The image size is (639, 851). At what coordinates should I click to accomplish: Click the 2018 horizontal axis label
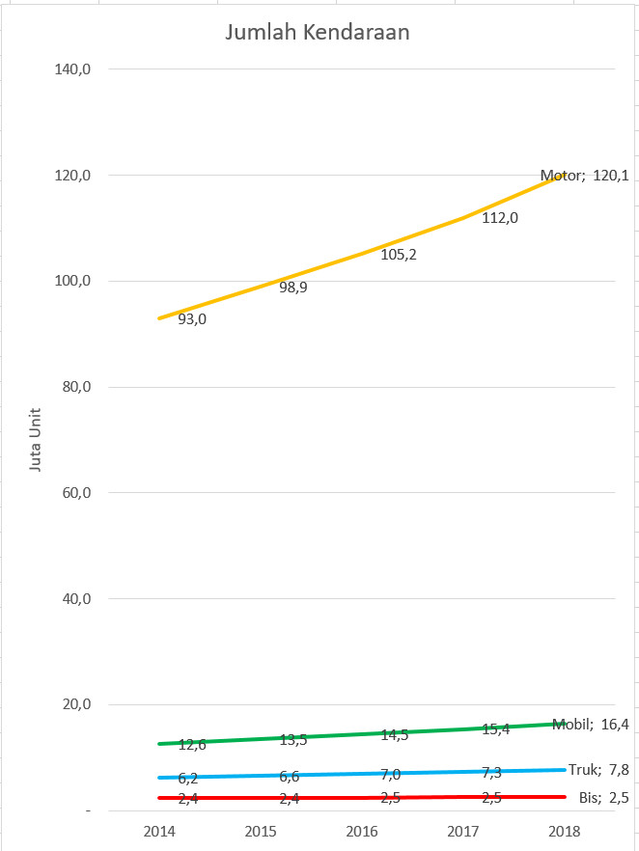tap(565, 832)
